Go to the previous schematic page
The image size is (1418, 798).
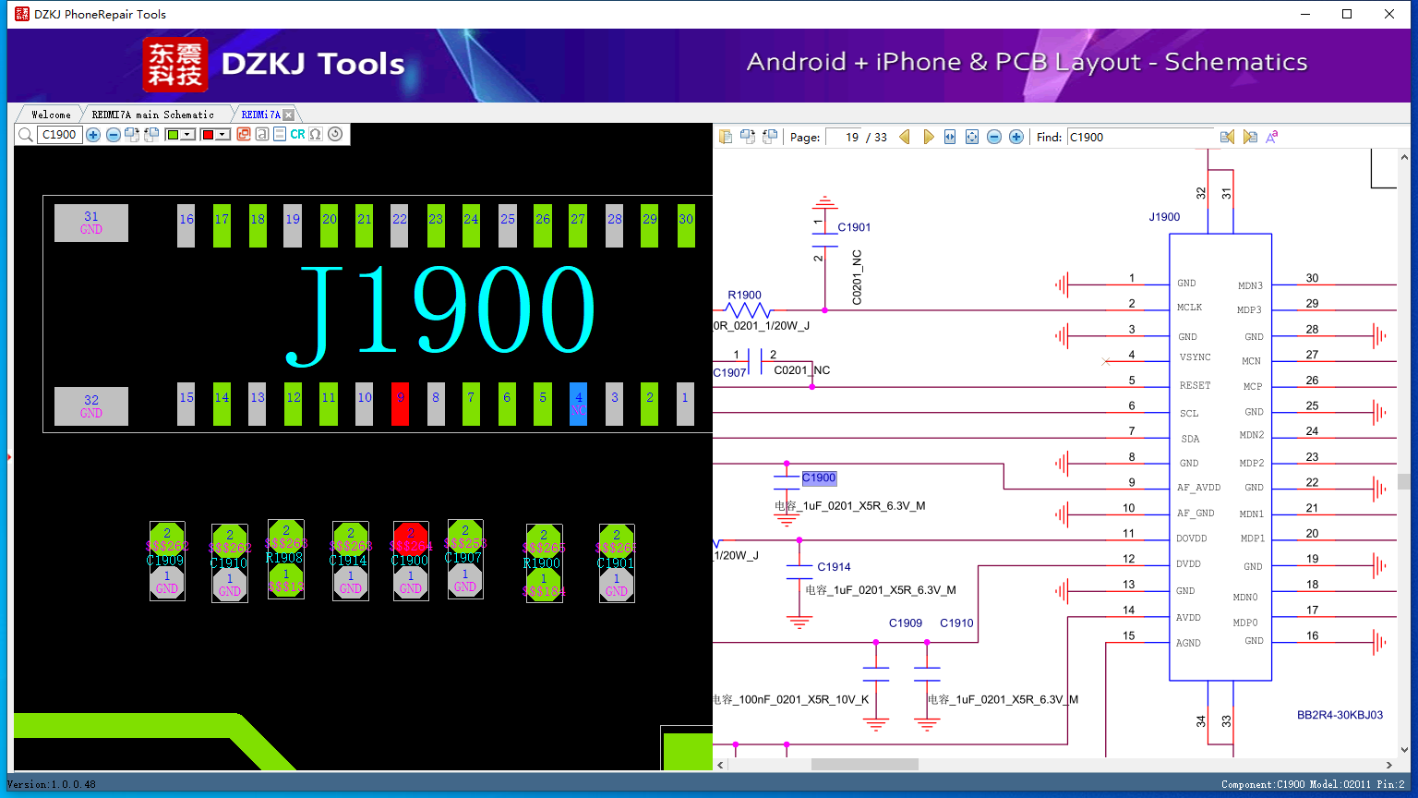[x=905, y=137]
